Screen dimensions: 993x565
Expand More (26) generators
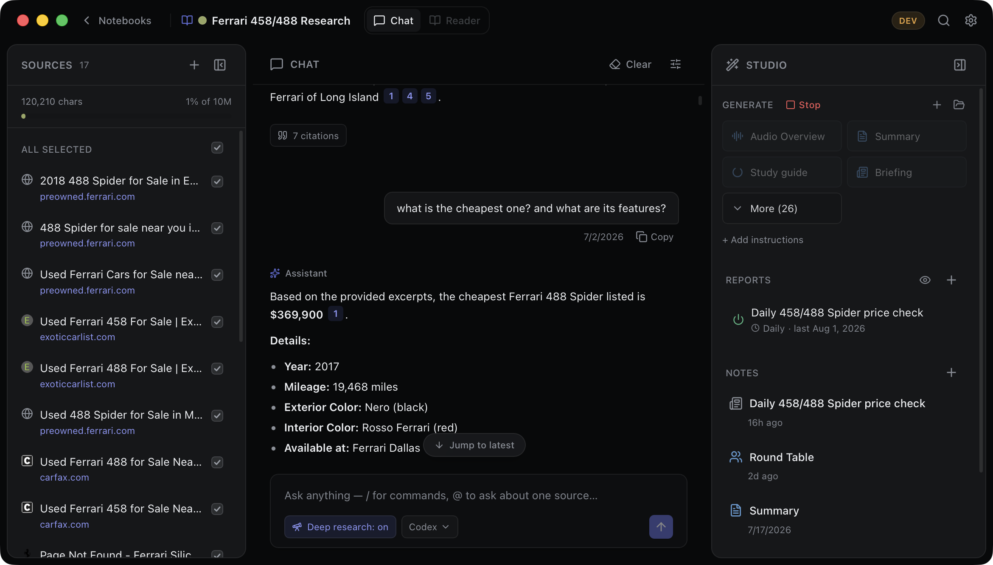[x=782, y=208]
